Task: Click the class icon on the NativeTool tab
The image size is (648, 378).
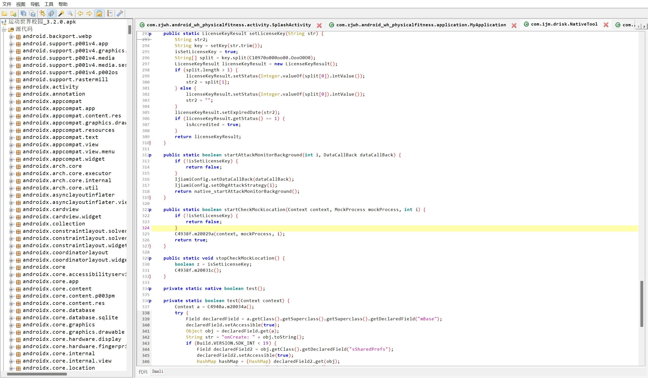Action: point(526,24)
